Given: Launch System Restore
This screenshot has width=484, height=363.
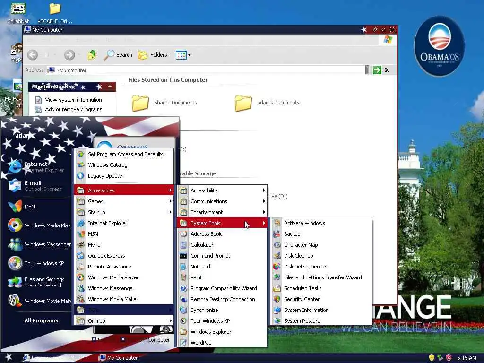Looking at the screenshot, I should pos(321,321).
